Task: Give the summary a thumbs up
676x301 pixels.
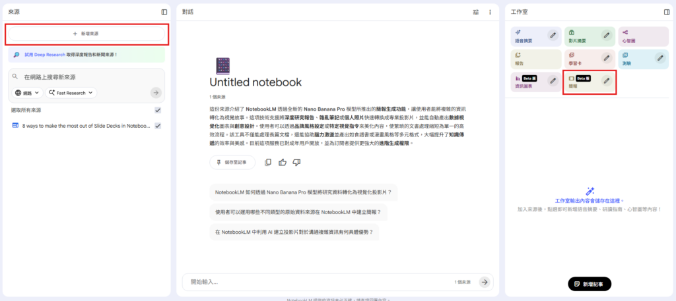Action: [283, 162]
